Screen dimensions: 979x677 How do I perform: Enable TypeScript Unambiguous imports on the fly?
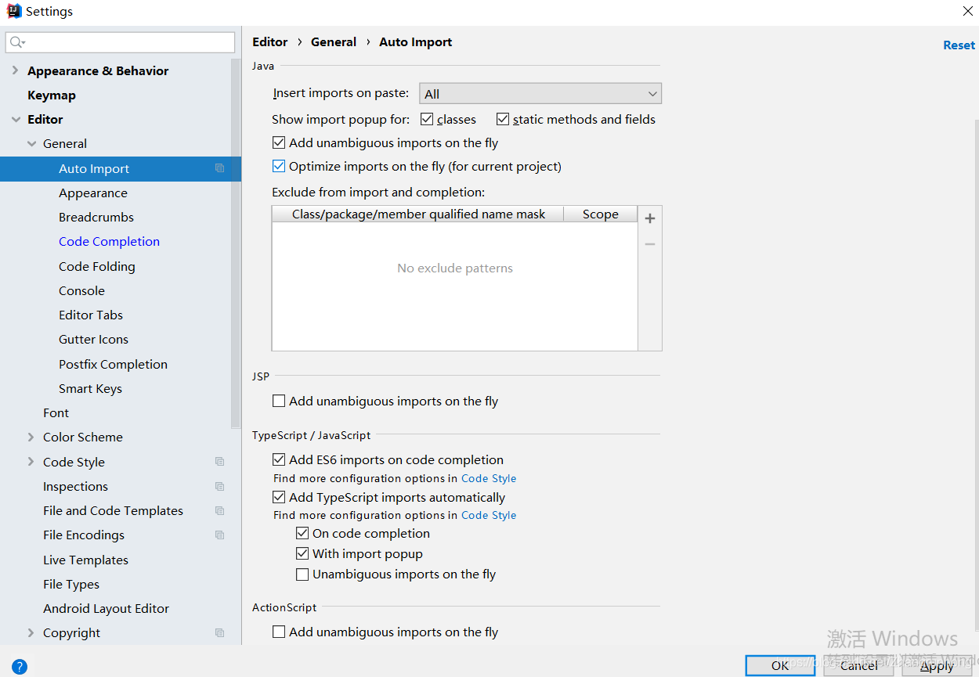tap(302, 574)
